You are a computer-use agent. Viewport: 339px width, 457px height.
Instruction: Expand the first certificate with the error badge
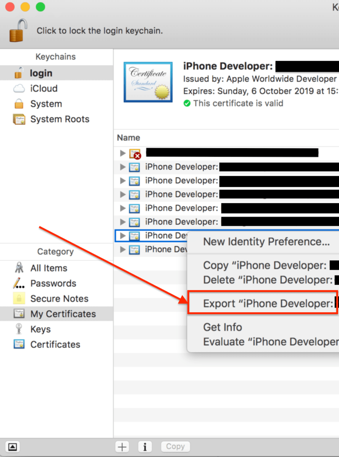tap(122, 153)
